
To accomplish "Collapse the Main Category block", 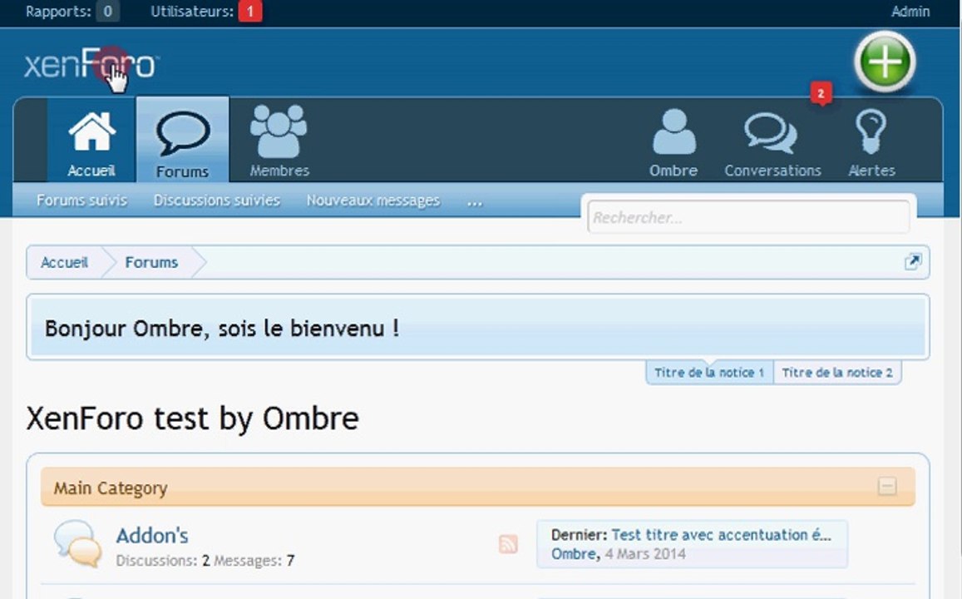I will (x=887, y=487).
